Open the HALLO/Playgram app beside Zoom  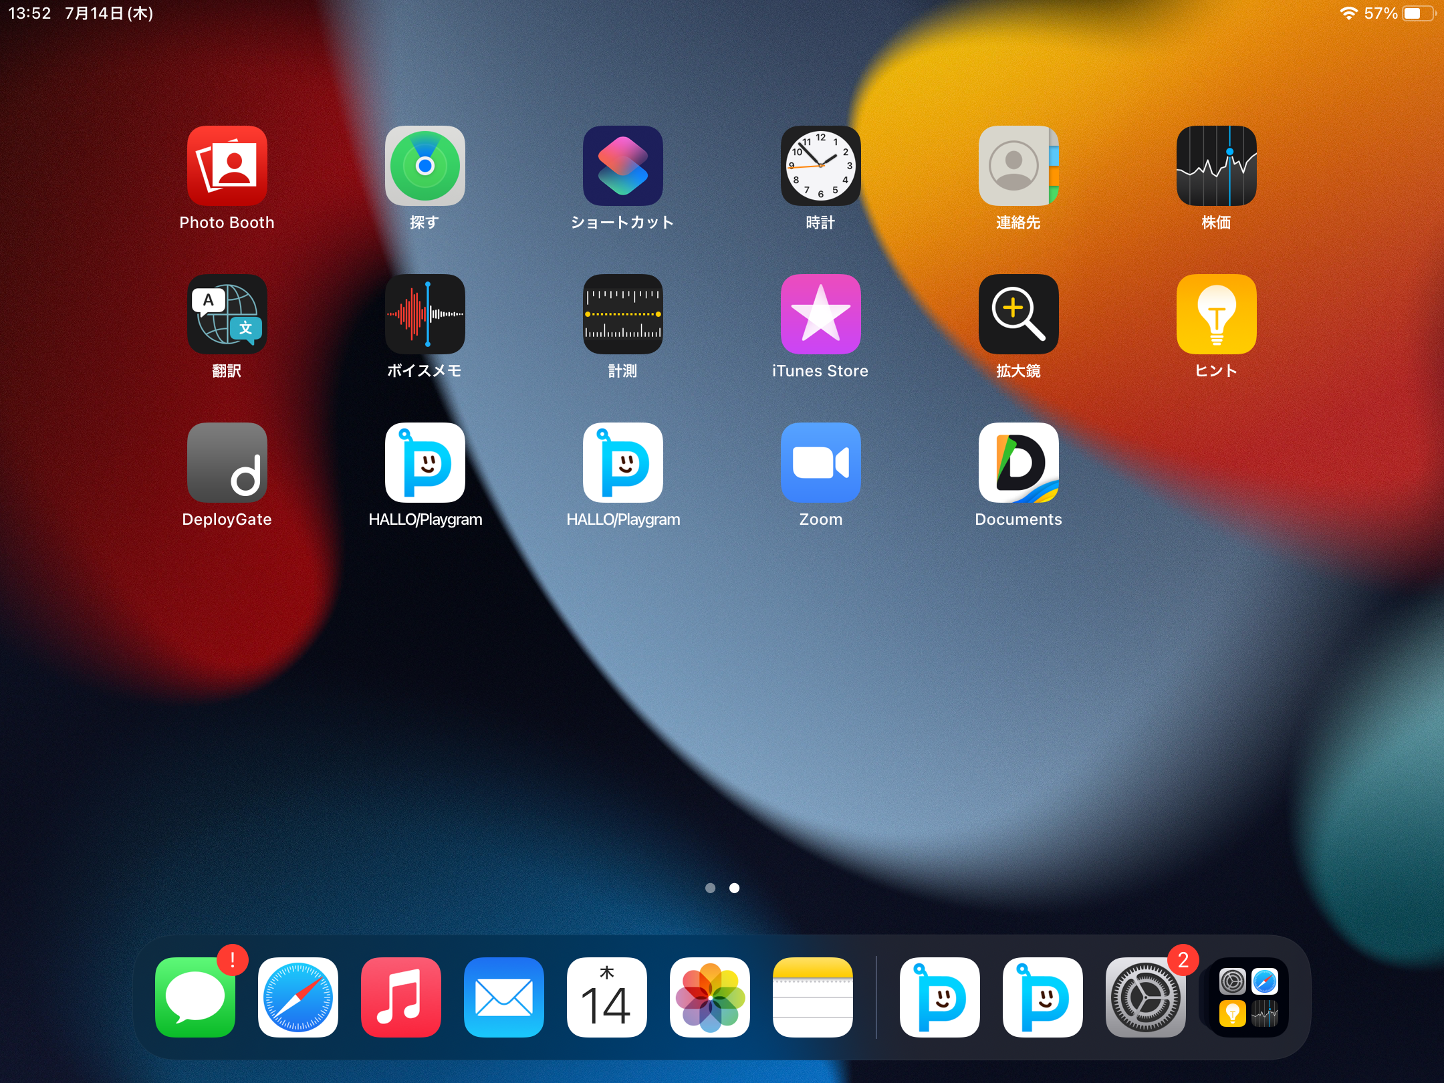[x=622, y=463]
